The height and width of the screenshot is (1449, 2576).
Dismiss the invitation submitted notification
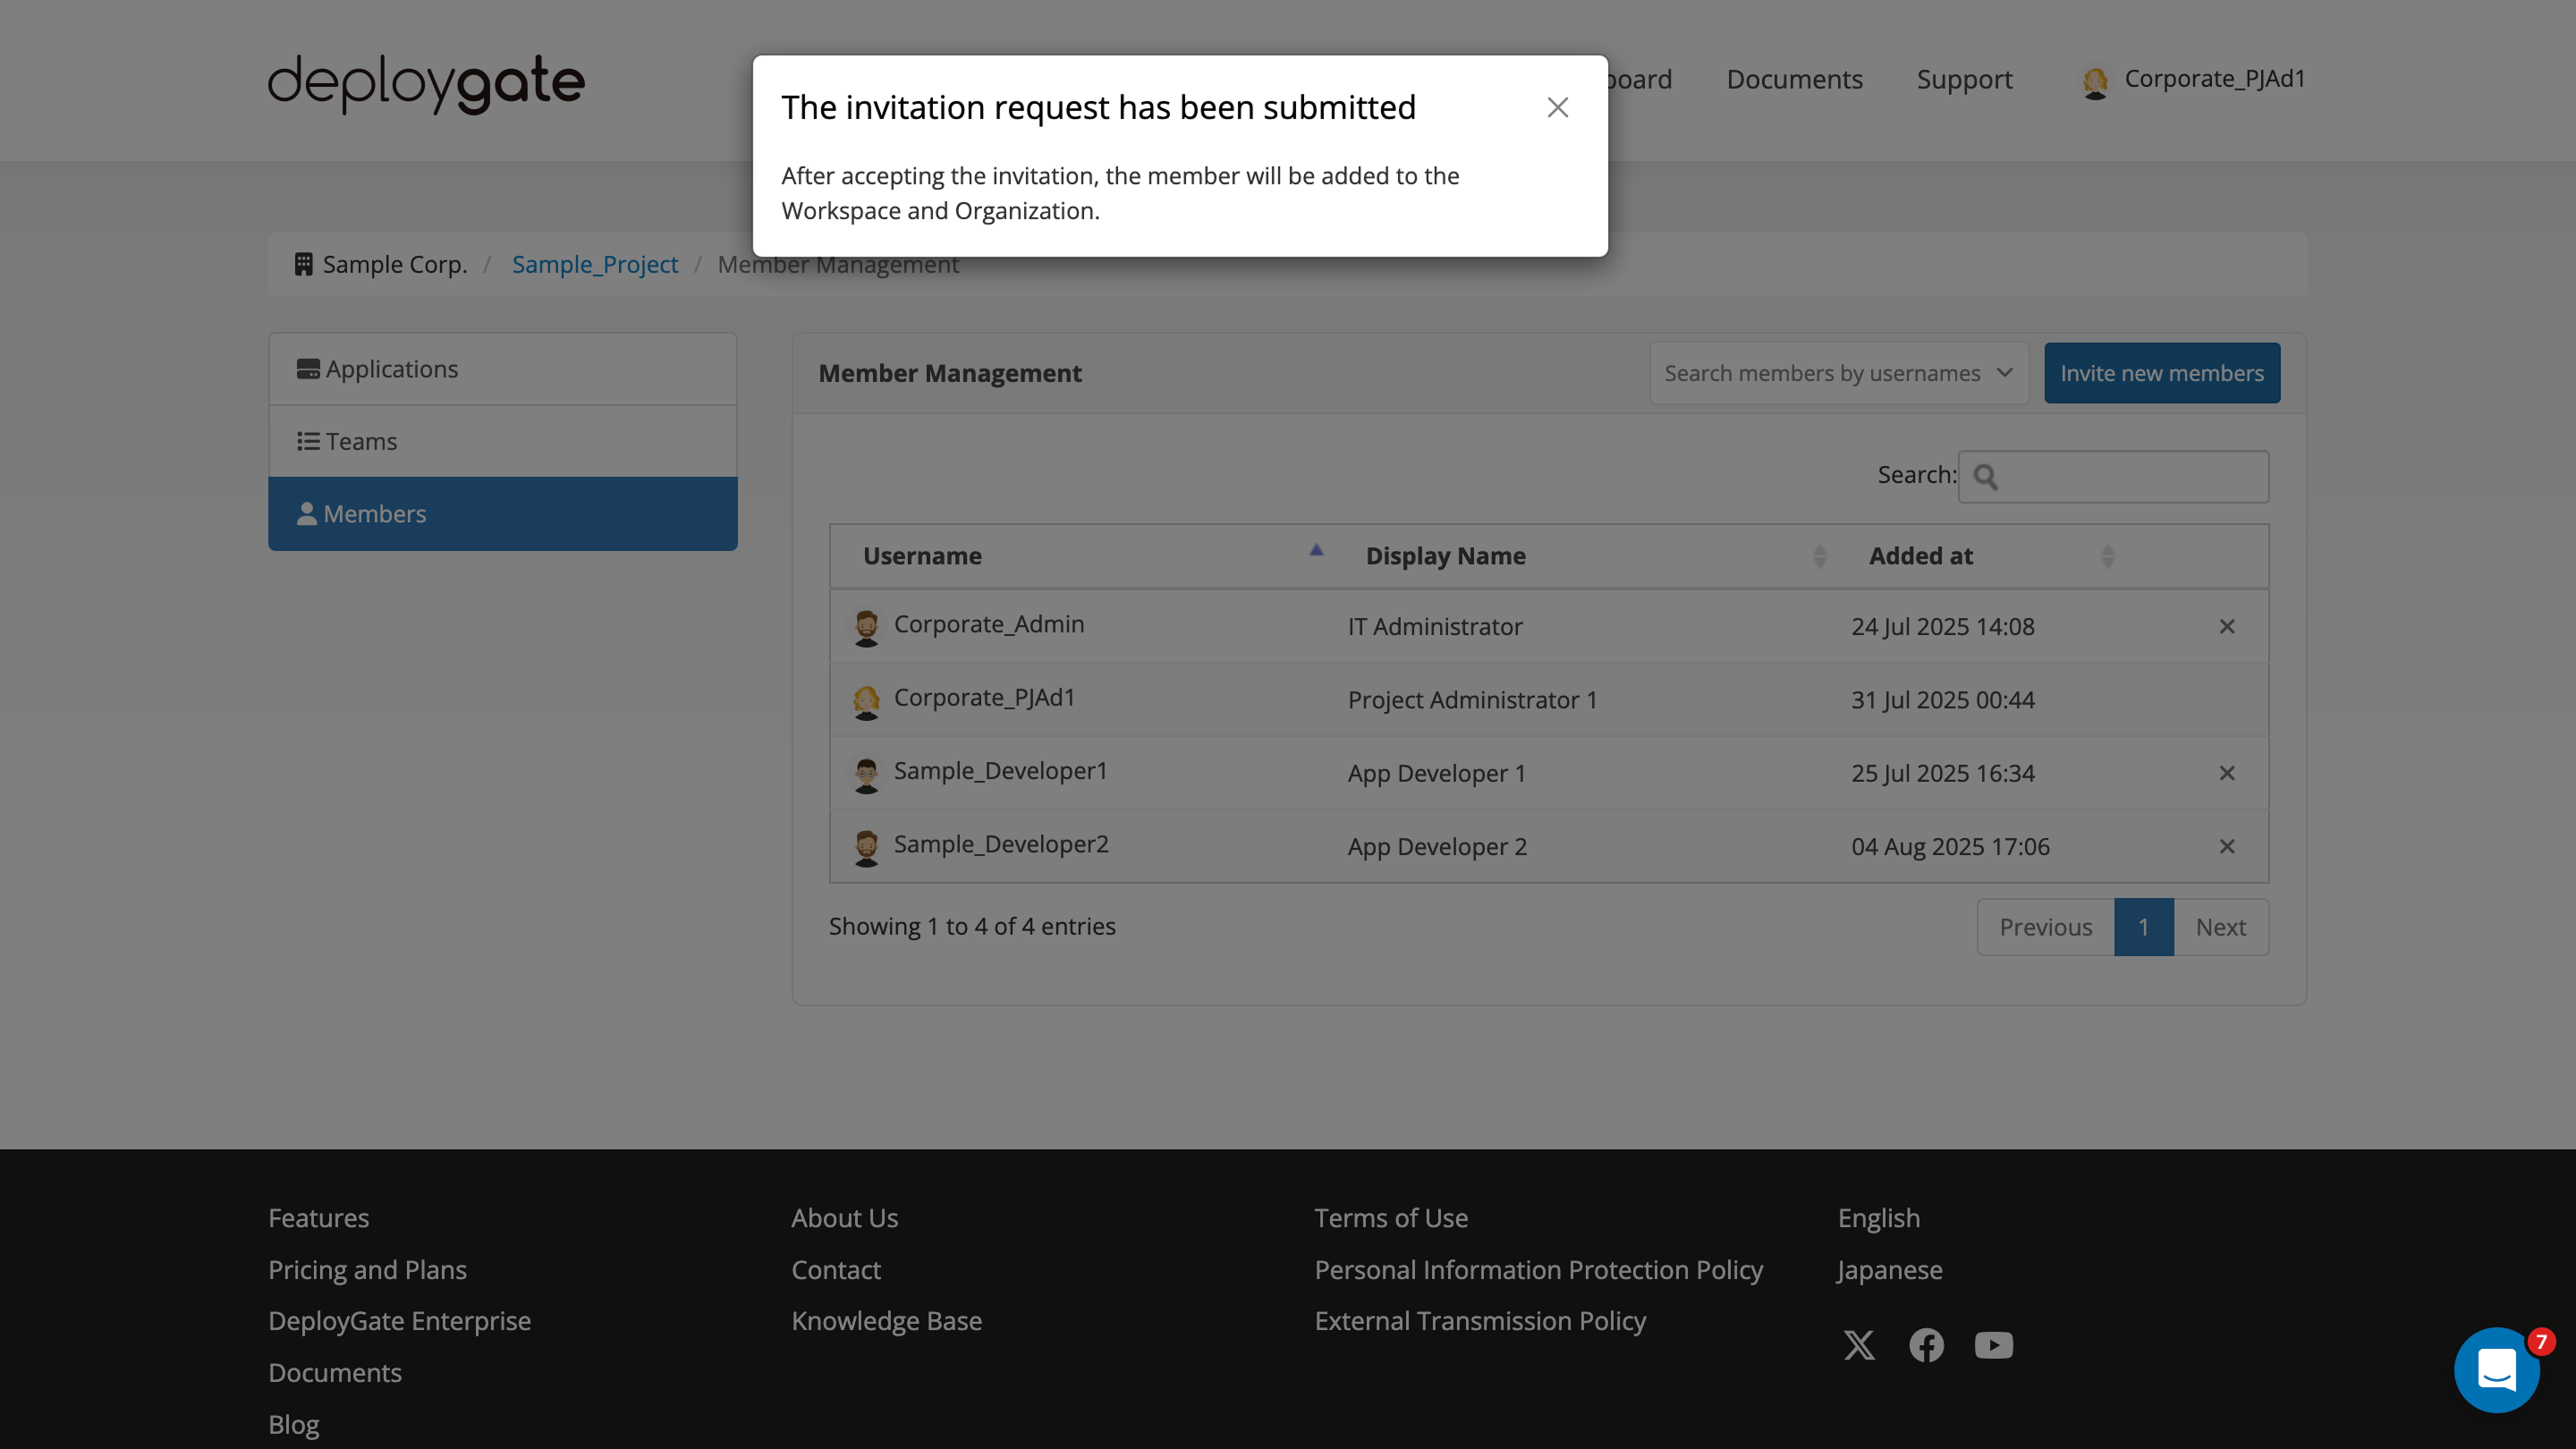(1558, 107)
